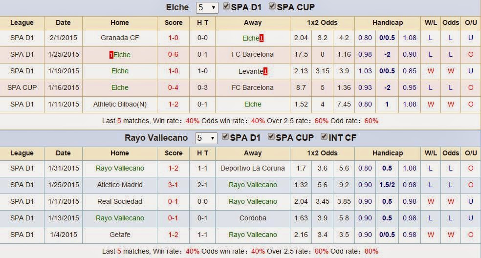Click Real Sociedad team name
Viewport: 481px width, 258px height.
120,201
